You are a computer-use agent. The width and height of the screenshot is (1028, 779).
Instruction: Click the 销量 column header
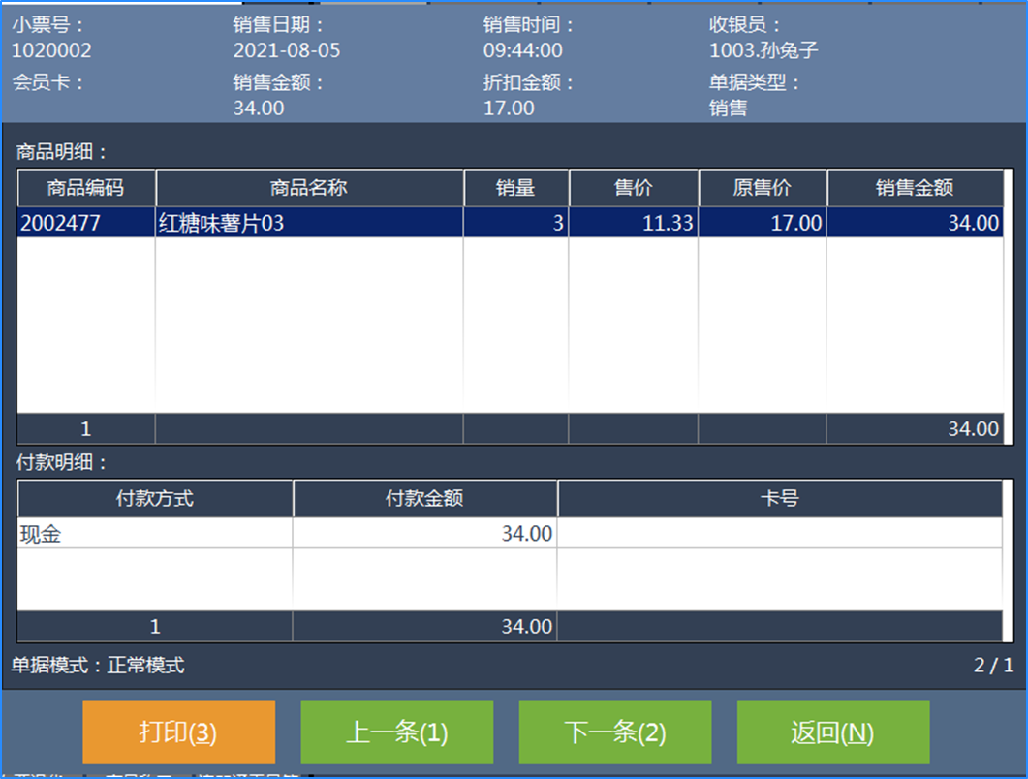515,188
